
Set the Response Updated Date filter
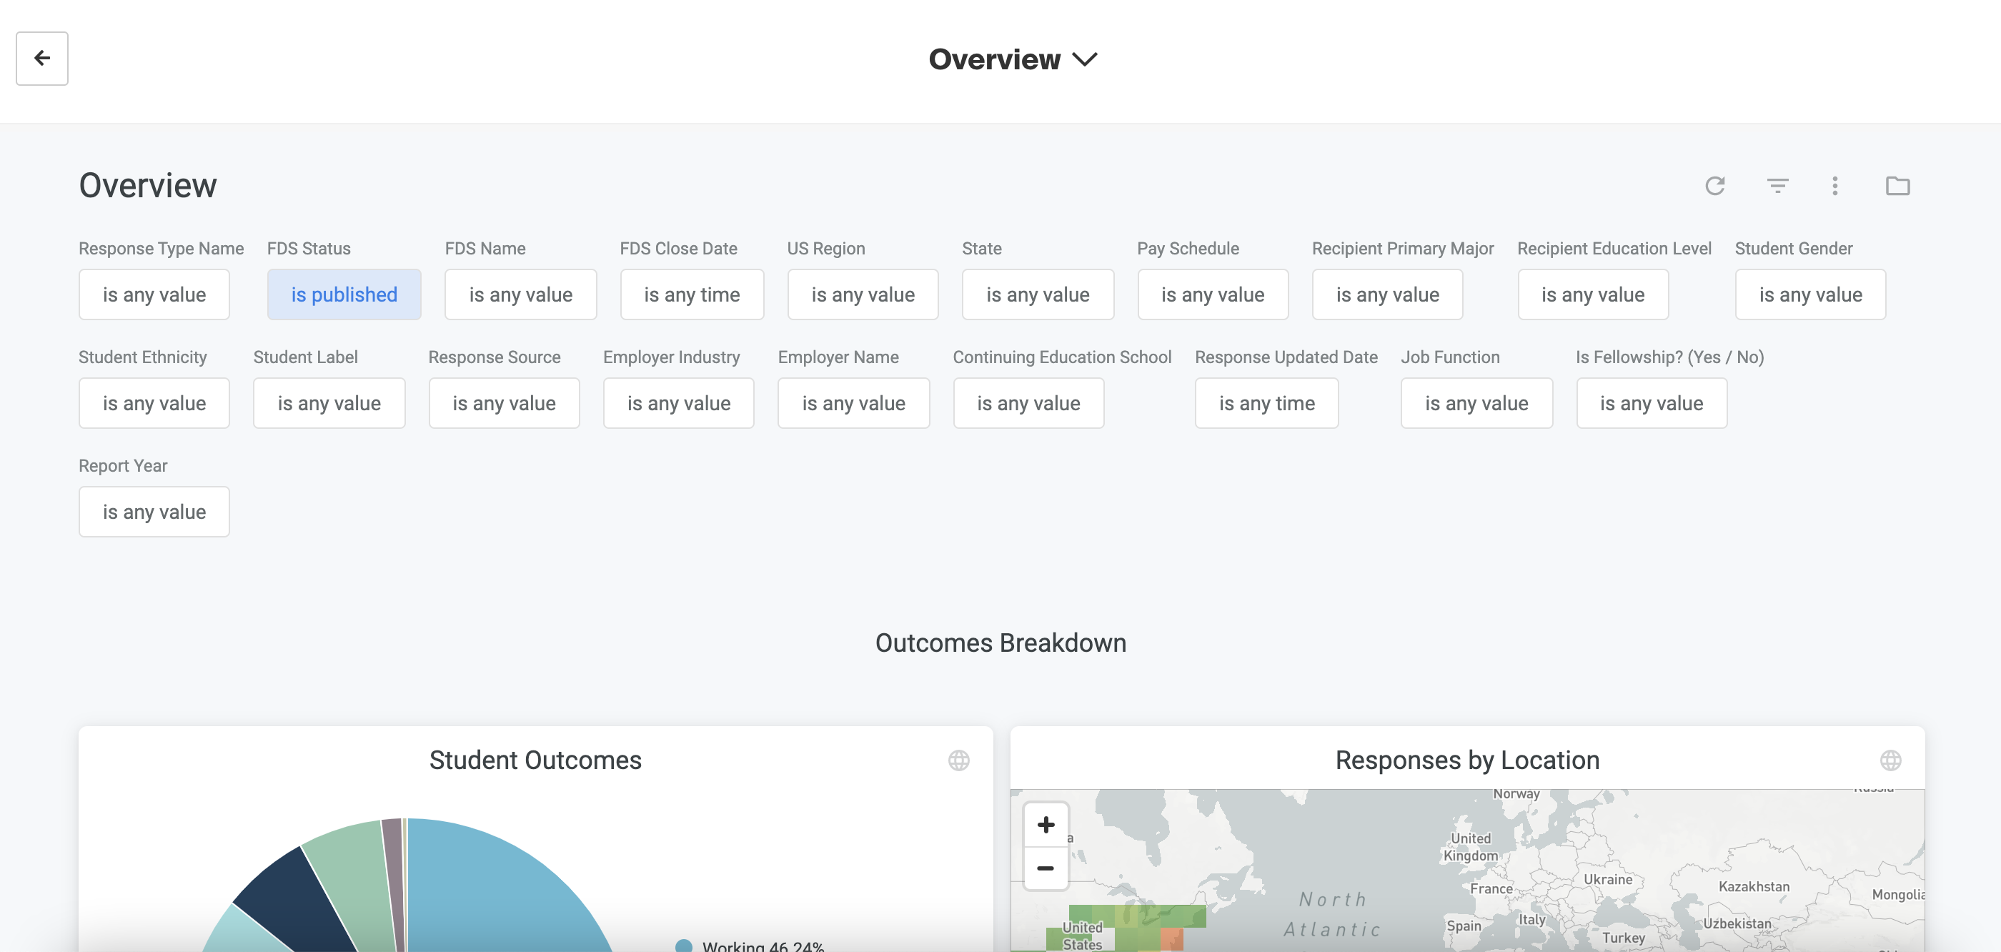pos(1266,403)
